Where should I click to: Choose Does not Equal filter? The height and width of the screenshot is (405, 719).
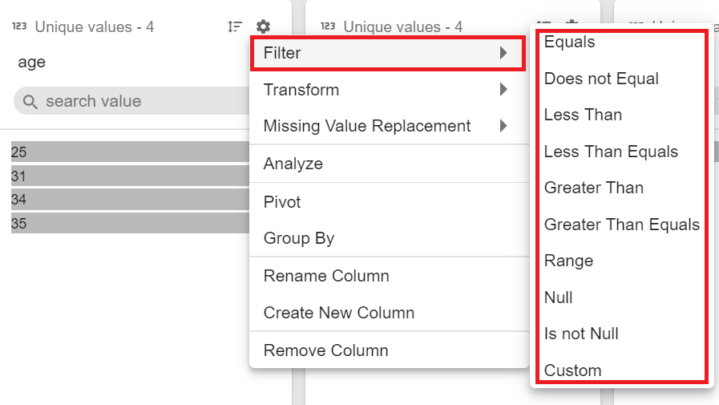click(x=601, y=79)
